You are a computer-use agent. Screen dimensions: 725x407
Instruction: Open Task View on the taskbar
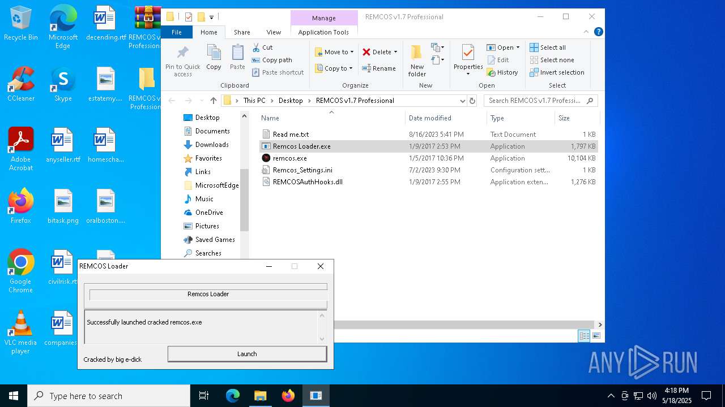point(204,396)
